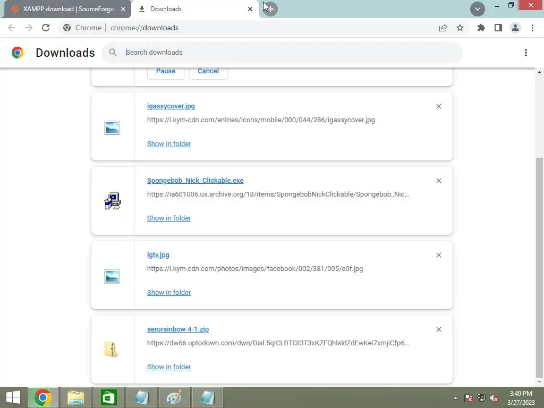This screenshot has width=544, height=408.
Task: Show hidden system tray icons
Action: [455, 398]
